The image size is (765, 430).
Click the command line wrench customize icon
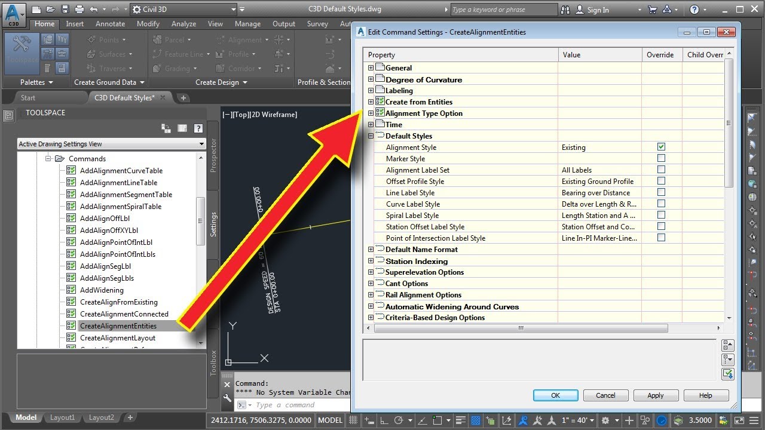pyautogui.click(x=227, y=398)
